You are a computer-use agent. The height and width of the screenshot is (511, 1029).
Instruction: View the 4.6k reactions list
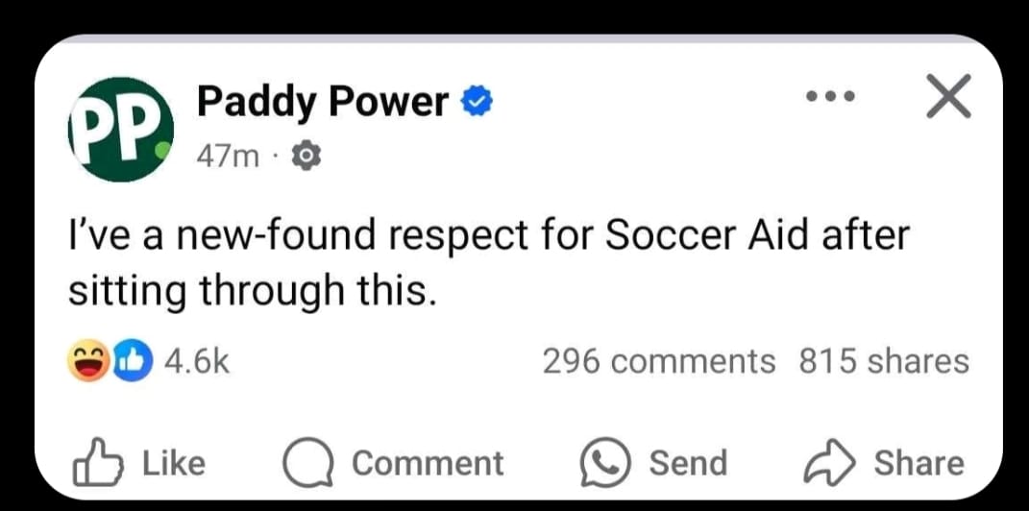coord(197,362)
